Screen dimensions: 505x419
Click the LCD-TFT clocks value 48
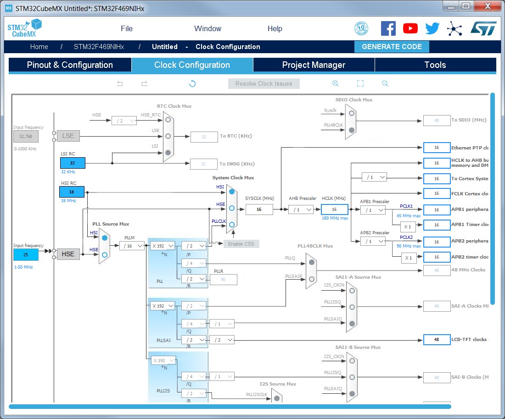[x=437, y=340]
